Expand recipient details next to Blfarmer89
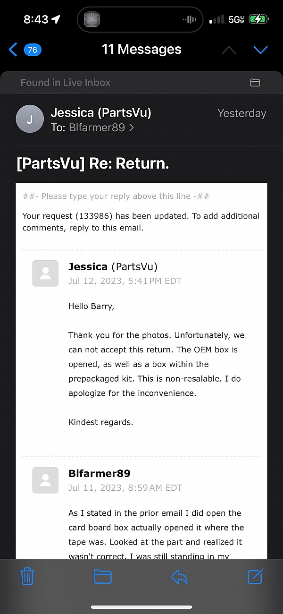Viewport: 283px width, 614px height. click(x=132, y=128)
